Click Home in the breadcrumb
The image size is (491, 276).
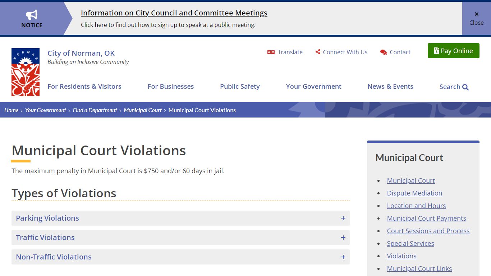[11, 110]
